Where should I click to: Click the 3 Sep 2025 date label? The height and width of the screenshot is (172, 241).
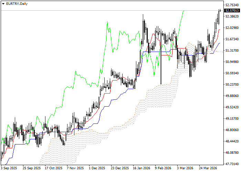point(9,168)
